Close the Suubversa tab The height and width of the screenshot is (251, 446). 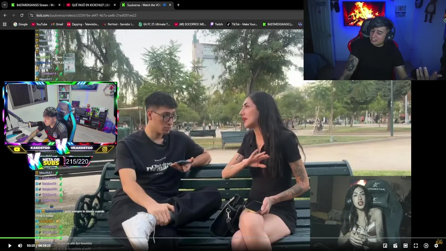click(x=170, y=5)
